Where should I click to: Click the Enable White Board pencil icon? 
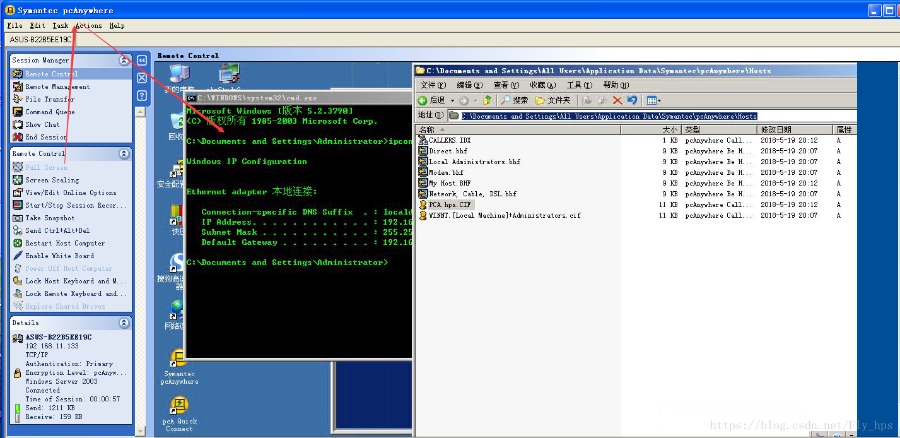18,256
